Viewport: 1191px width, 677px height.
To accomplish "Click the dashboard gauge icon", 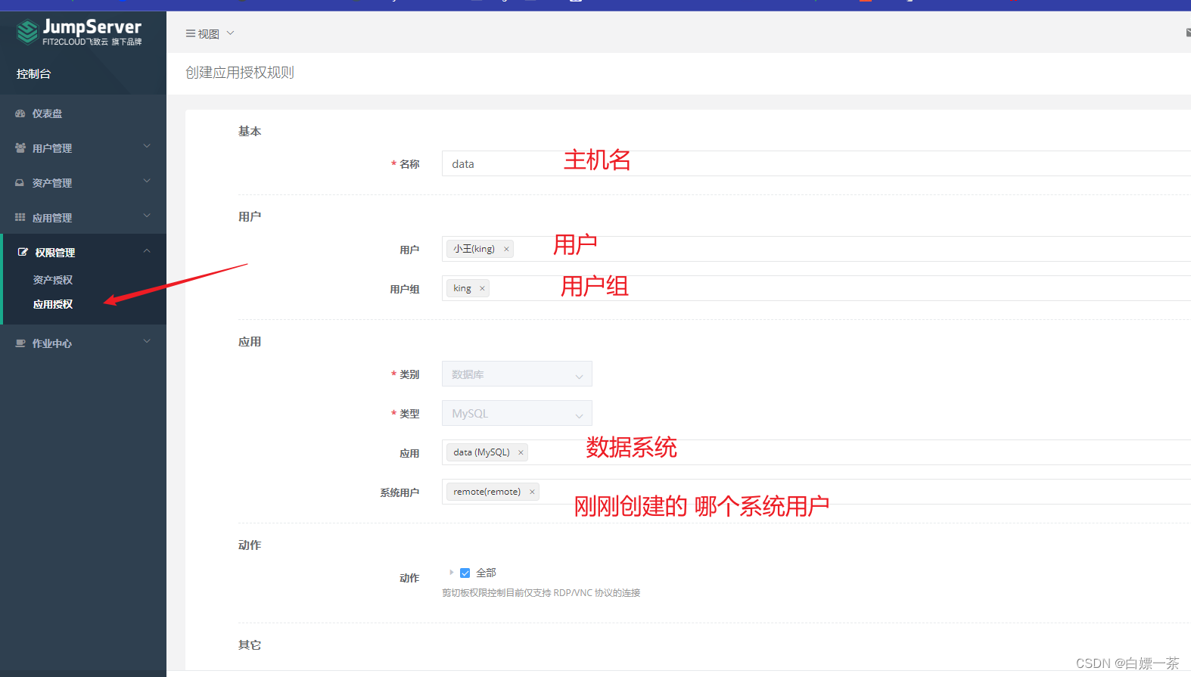I will [x=20, y=113].
